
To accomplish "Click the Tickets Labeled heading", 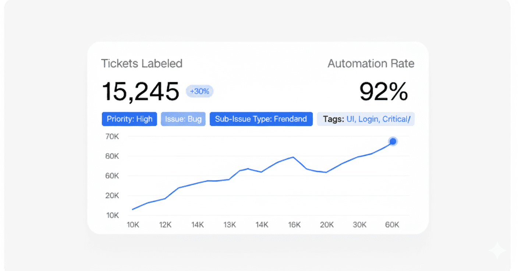I will [x=142, y=63].
